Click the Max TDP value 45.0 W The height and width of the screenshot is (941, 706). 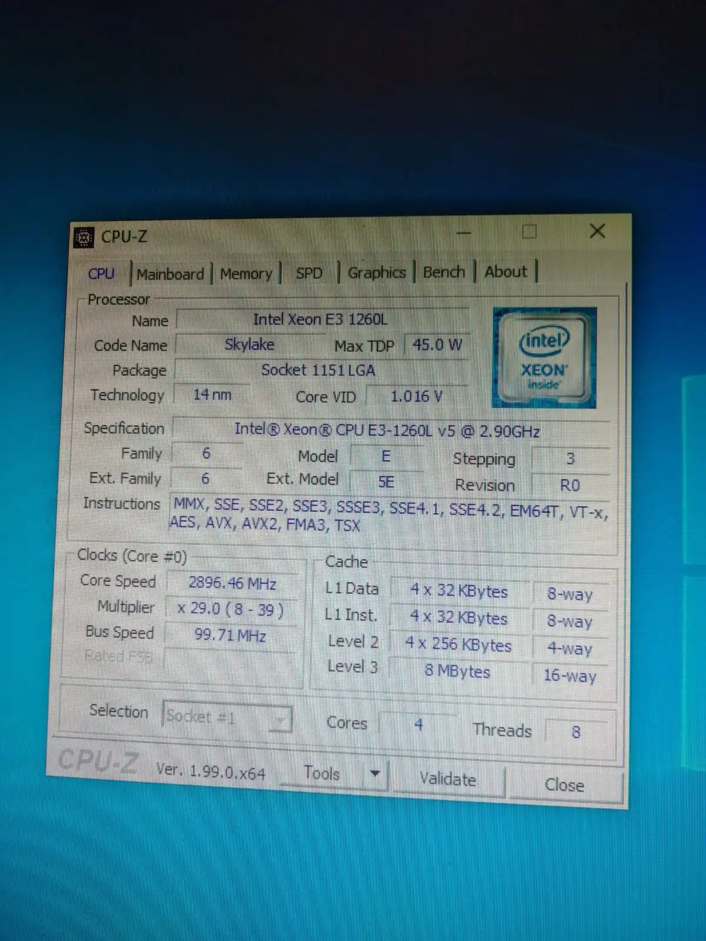point(437,345)
